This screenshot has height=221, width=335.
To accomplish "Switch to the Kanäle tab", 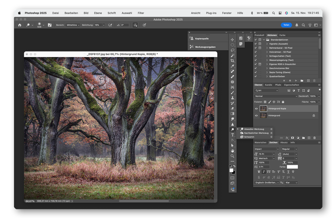I will [x=269, y=85].
